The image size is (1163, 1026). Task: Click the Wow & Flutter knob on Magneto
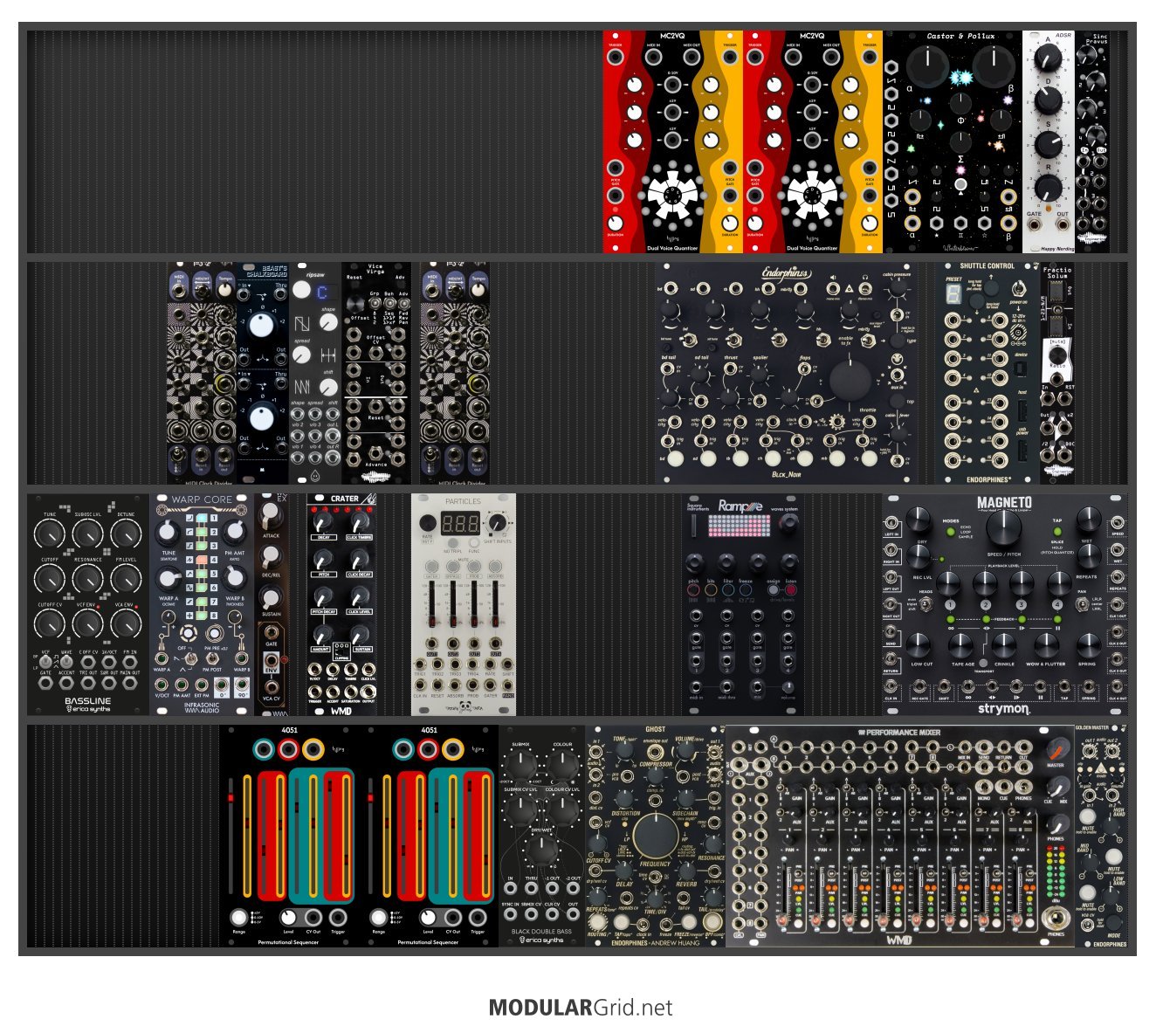pos(1045,644)
